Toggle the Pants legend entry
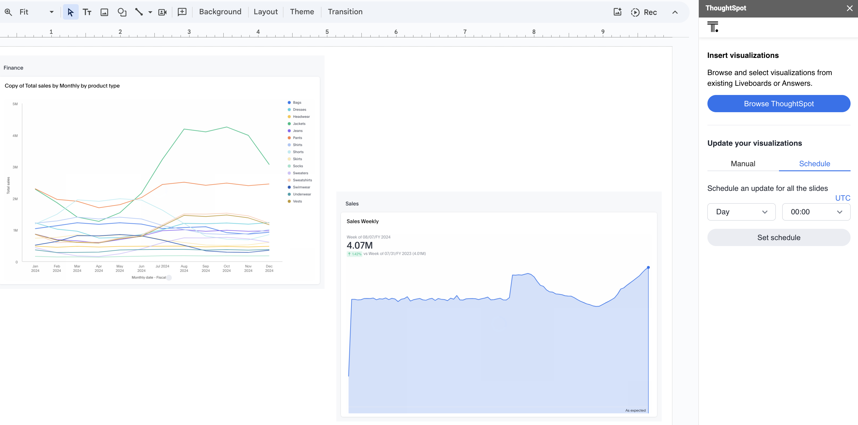The image size is (858, 425). [x=295, y=138]
